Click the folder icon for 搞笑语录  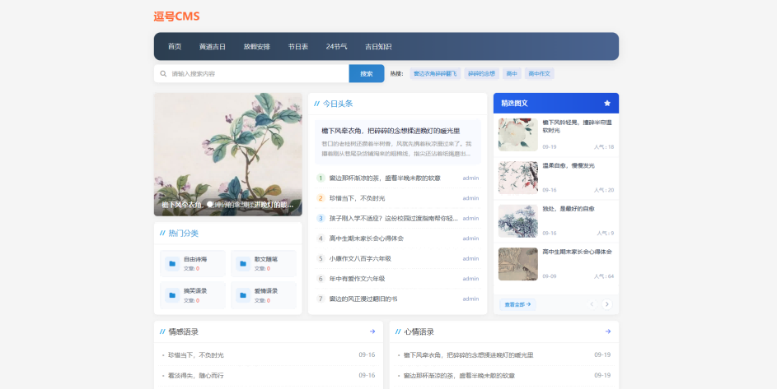[172, 295]
